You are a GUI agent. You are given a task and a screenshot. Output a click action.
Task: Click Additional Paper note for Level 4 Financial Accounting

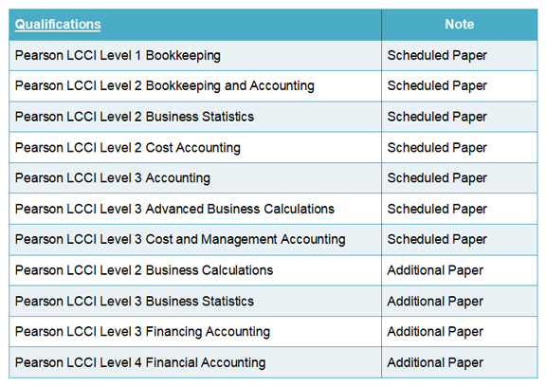[x=435, y=362]
